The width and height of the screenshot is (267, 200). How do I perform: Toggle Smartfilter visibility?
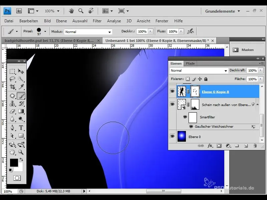coord(185,117)
